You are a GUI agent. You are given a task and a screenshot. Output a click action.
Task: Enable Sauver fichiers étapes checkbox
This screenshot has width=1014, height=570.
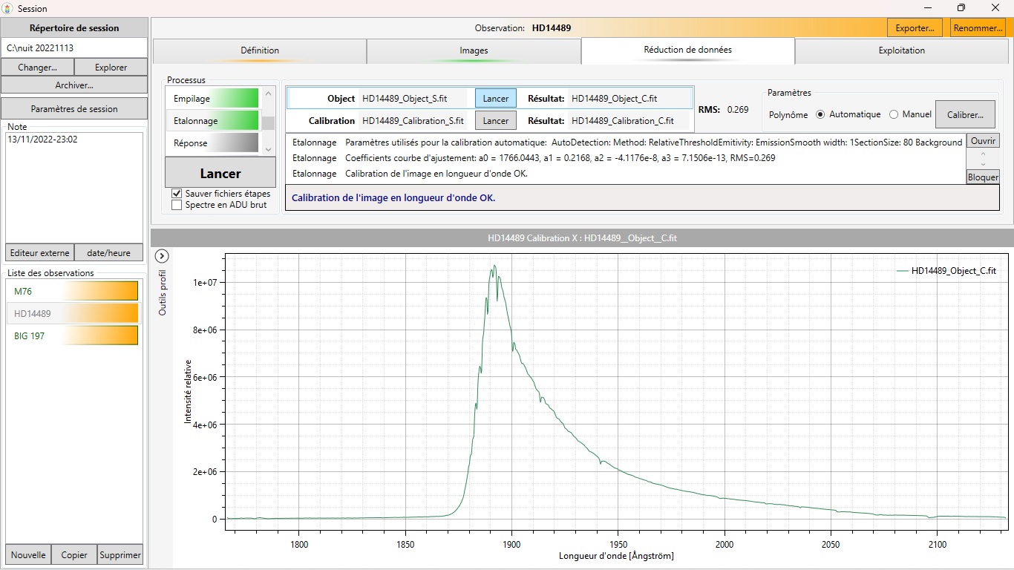tap(177, 194)
